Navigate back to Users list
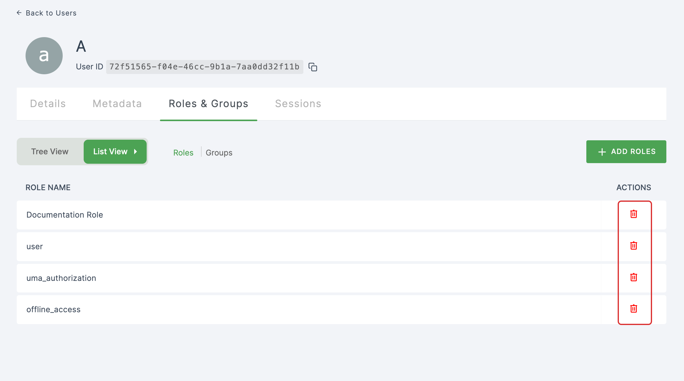 pos(47,13)
